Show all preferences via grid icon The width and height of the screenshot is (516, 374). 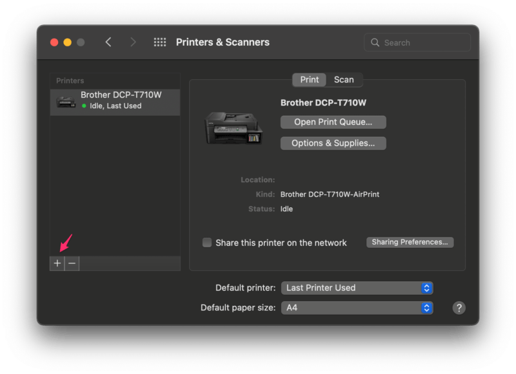coord(160,42)
